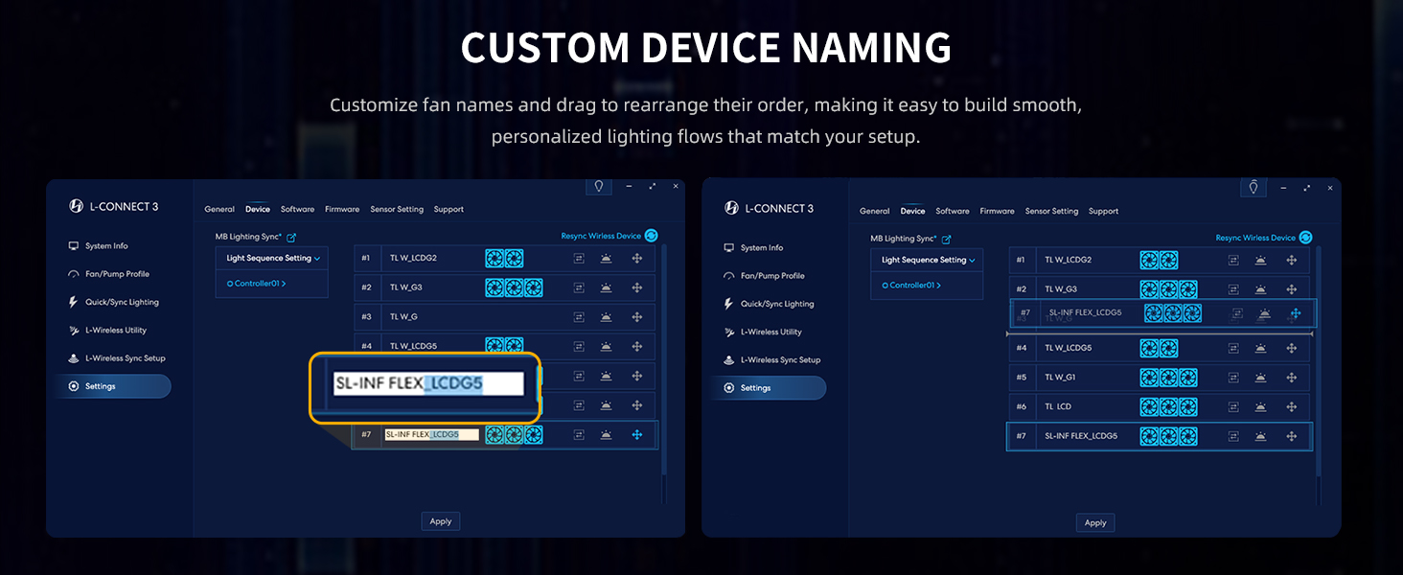
Task: Click the TL W_G1 fan thumbnails, right window
Action: [1168, 378]
